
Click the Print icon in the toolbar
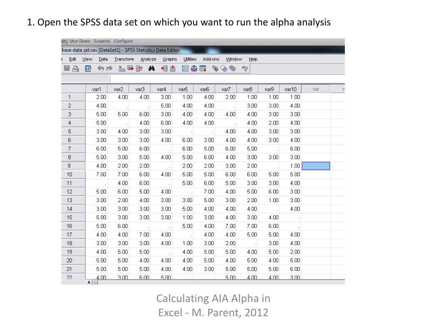tap(76, 69)
